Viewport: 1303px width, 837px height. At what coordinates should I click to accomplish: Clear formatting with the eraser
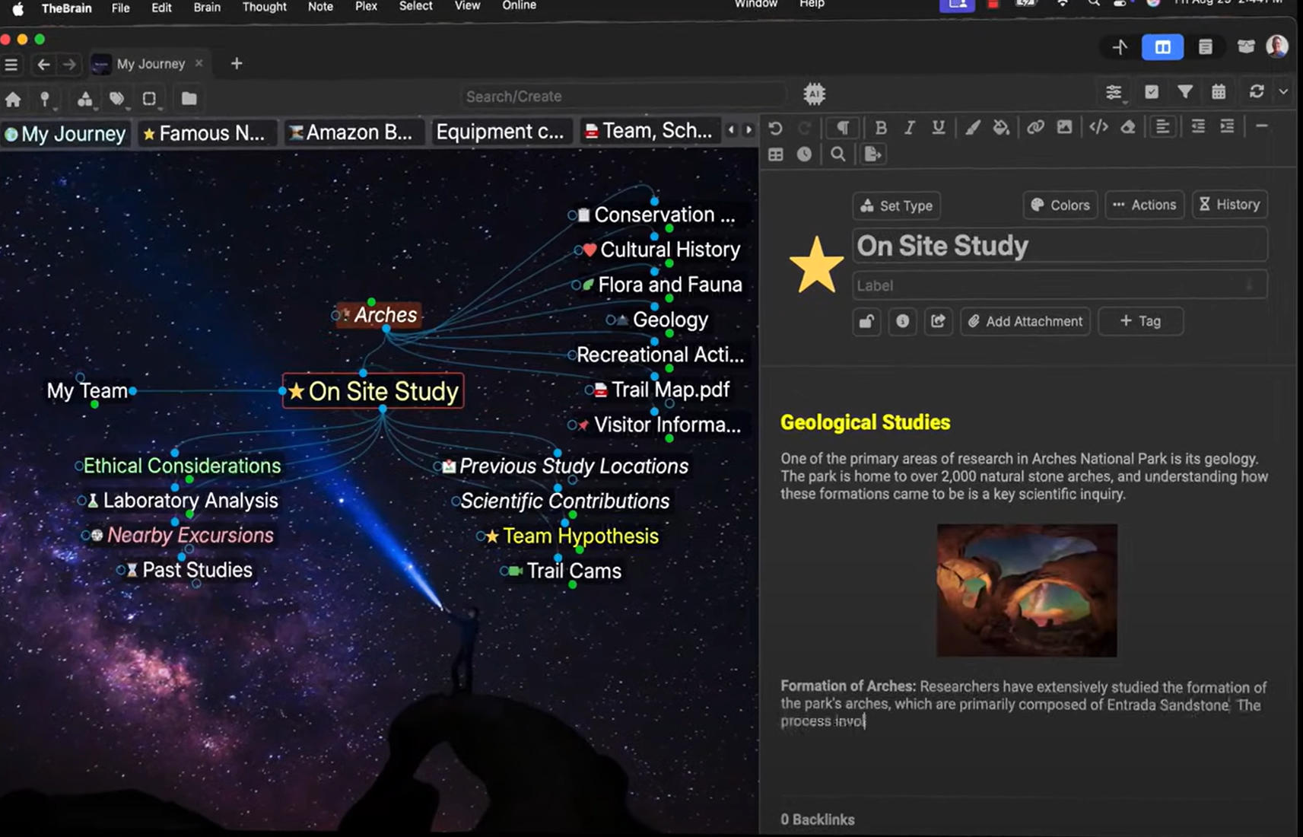pos(1128,127)
